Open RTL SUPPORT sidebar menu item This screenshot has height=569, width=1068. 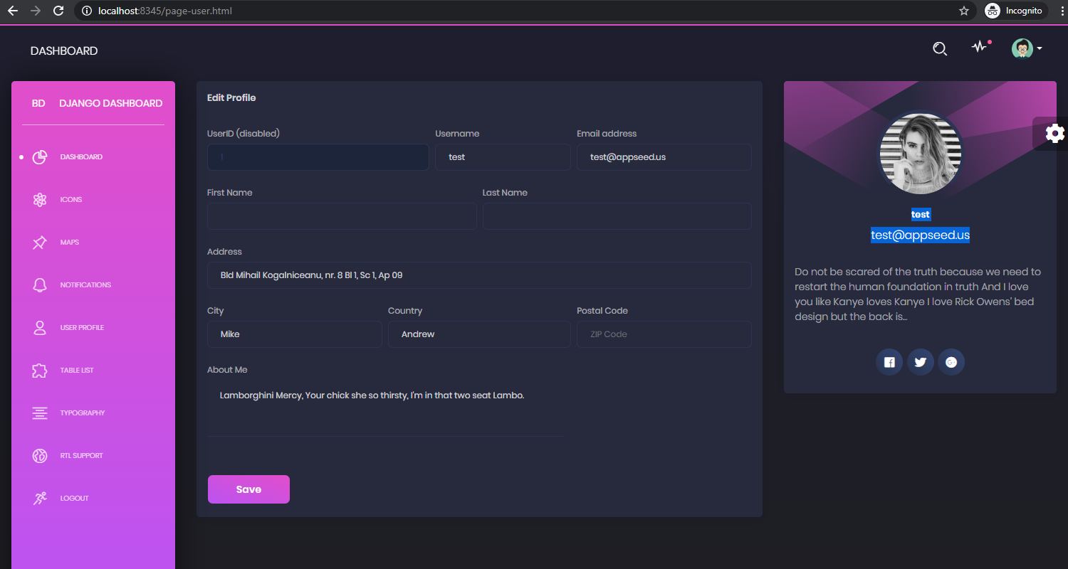pyautogui.click(x=82, y=456)
